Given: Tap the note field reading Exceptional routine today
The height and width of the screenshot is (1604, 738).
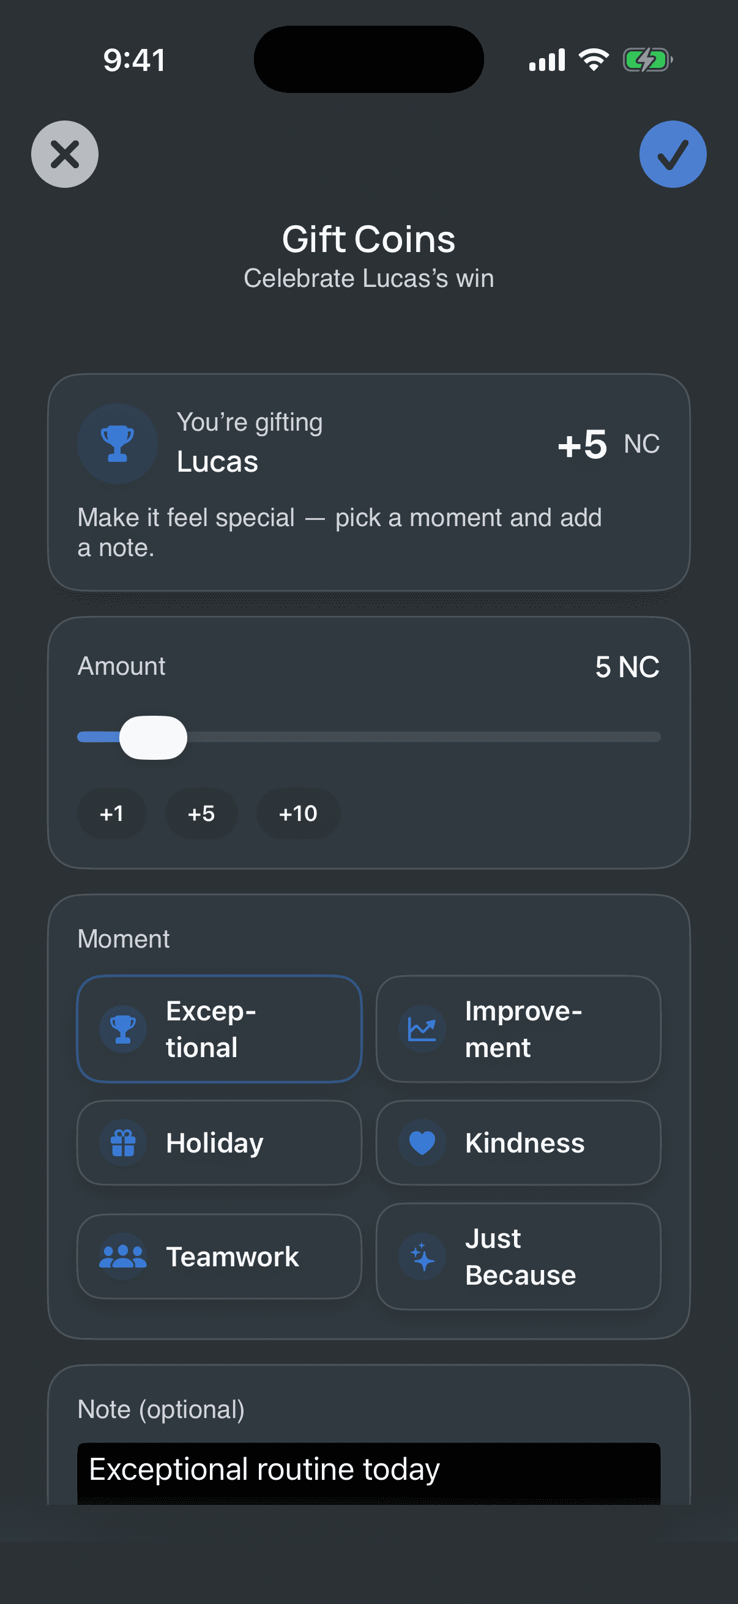Looking at the screenshot, I should (368, 1469).
